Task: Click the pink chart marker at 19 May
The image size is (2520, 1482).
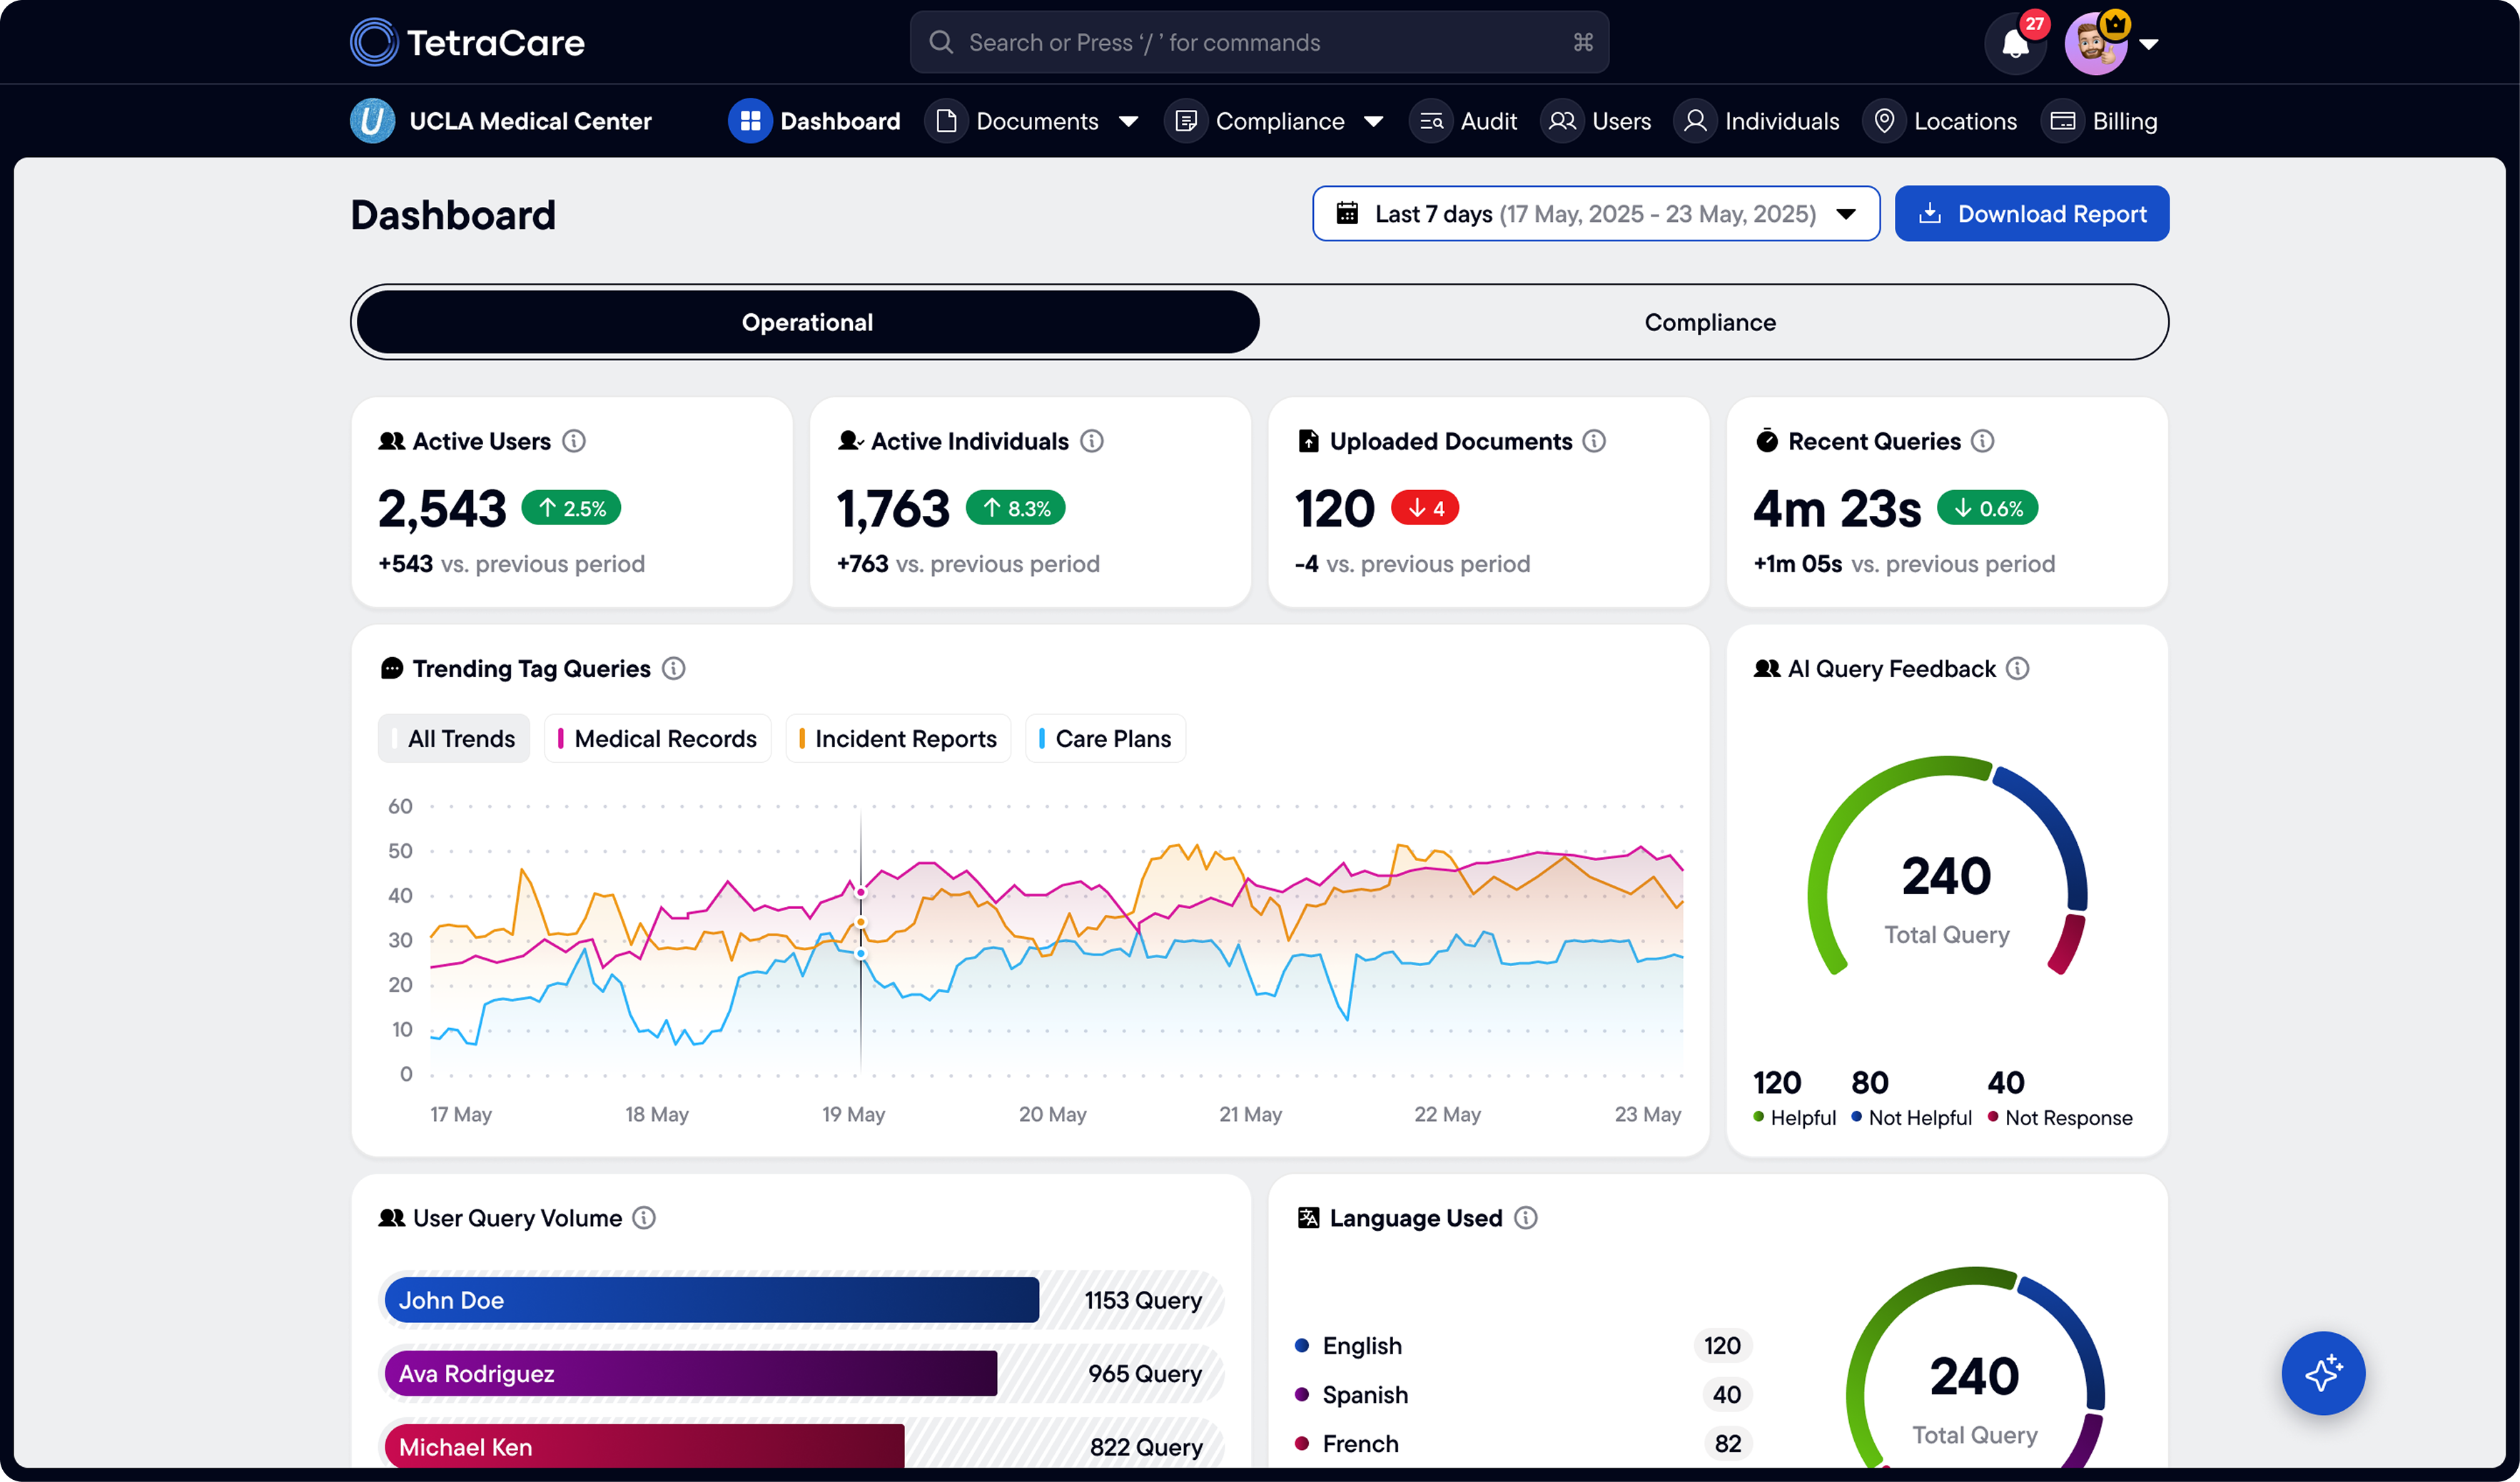Action: [860, 892]
